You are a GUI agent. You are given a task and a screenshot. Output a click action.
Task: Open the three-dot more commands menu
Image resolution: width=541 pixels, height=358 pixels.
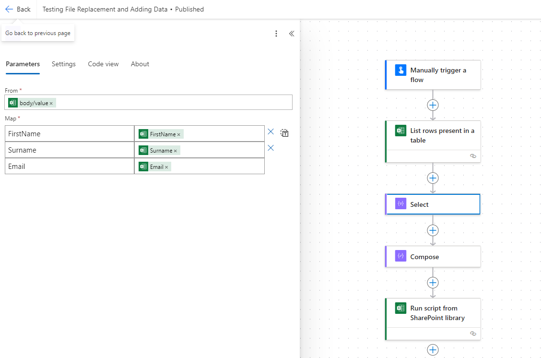tap(276, 34)
